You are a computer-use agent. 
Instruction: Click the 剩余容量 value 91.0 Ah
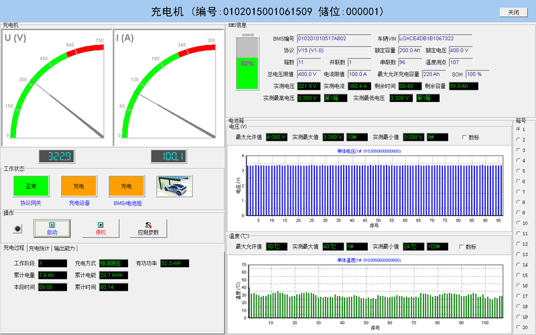464,86
